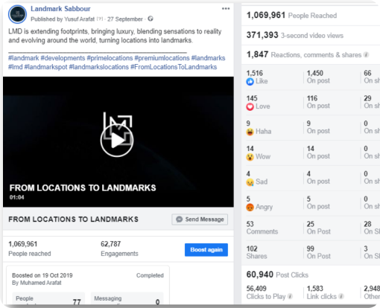This screenshot has width=380, height=308.
Task: Click the Angry reaction emoji
Action: click(x=250, y=208)
